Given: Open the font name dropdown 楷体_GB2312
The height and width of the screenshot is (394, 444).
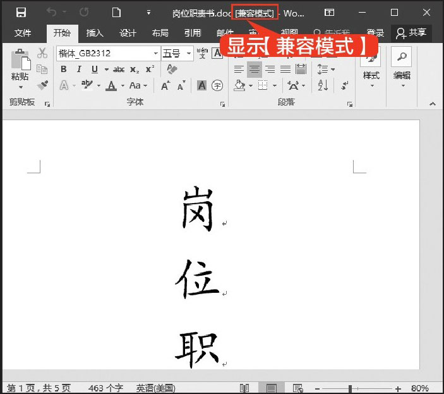Looking at the screenshot, I should point(155,54).
